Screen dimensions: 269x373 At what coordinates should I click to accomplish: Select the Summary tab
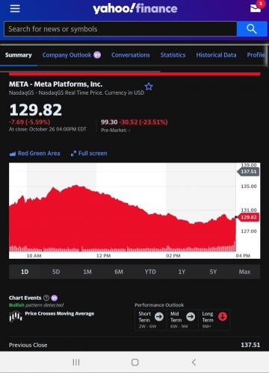(x=19, y=55)
